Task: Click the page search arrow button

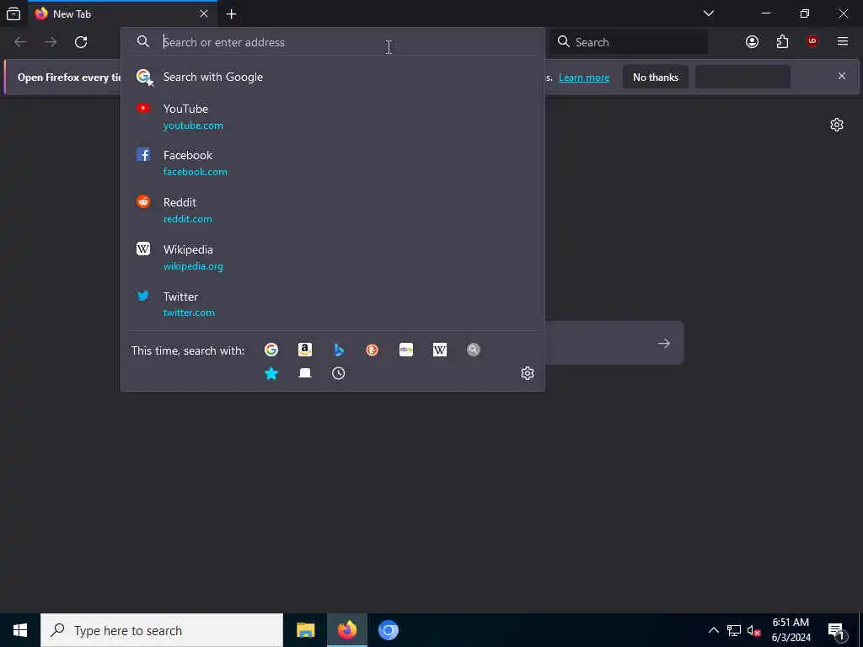Action: coord(664,344)
